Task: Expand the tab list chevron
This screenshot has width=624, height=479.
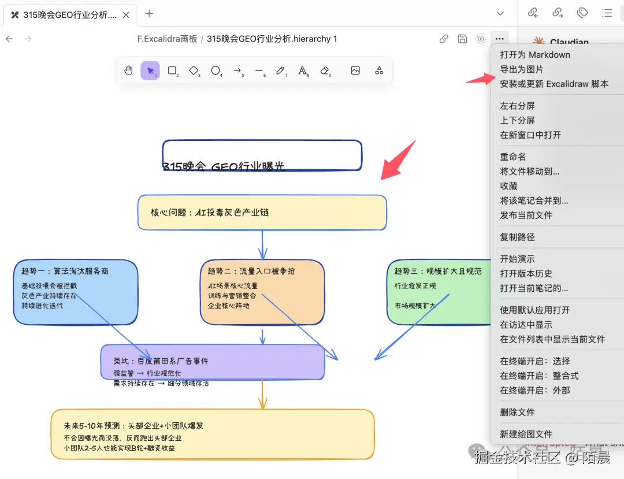Action: [500, 13]
